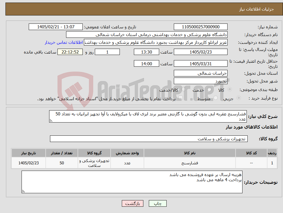Click the general need description text area
The image size is (283, 213).
pyautogui.click(x=148, y=117)
